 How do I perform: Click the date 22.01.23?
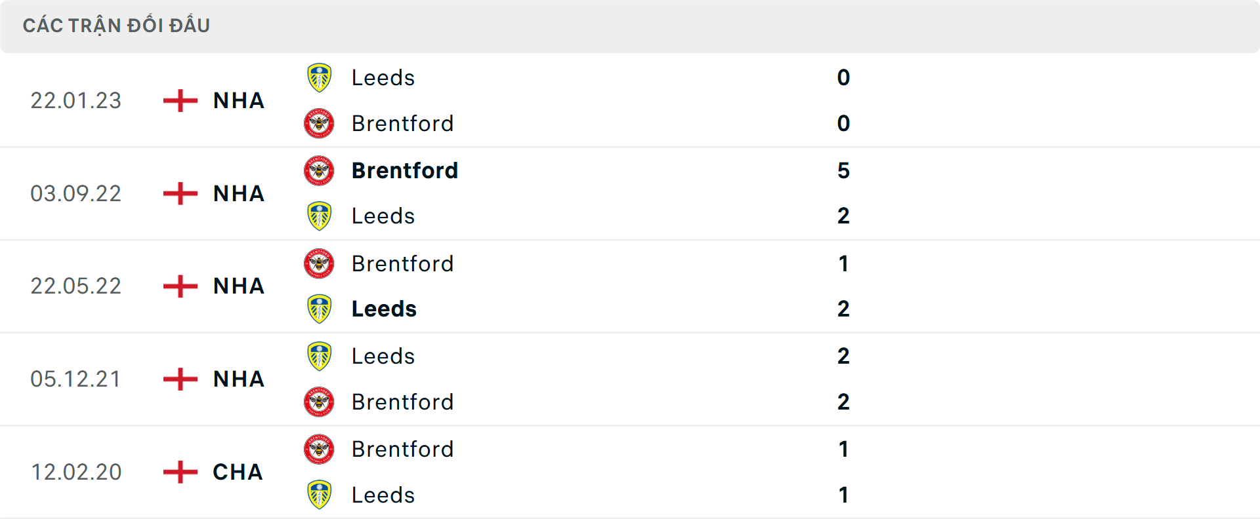[x=76, y=101]
